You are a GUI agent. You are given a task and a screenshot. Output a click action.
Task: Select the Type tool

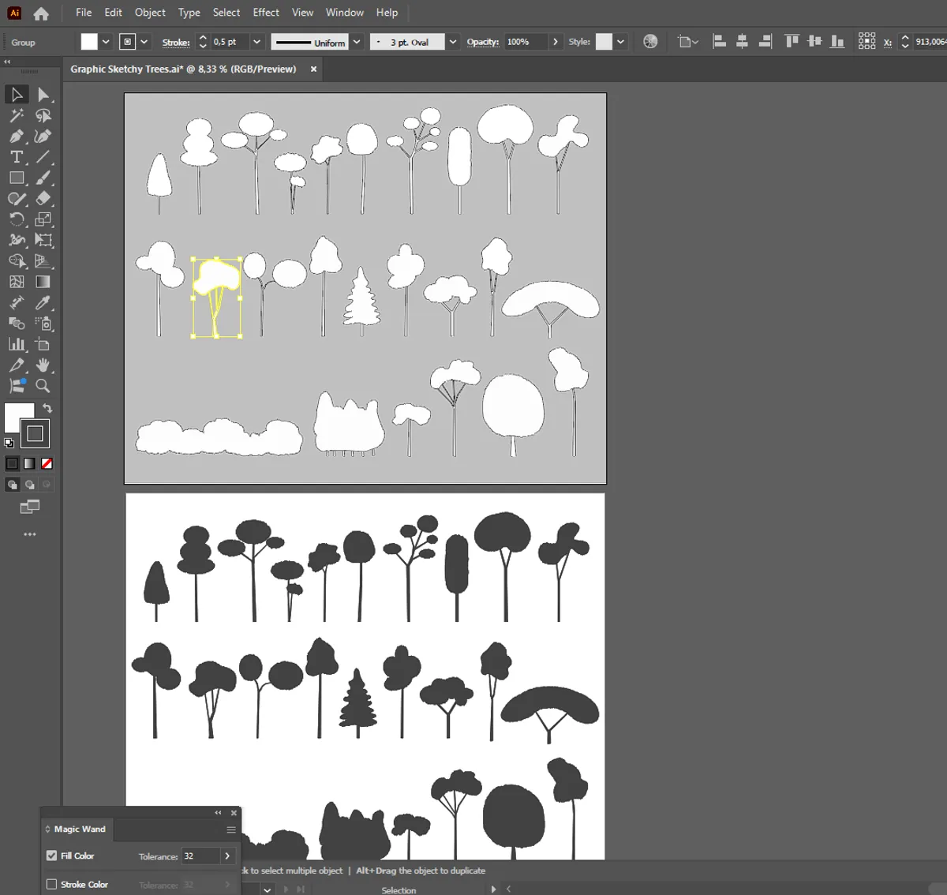pyautogui.click(x=17, y=157)
